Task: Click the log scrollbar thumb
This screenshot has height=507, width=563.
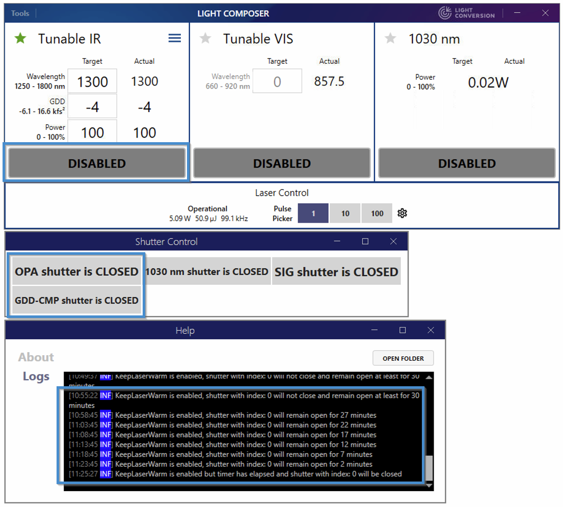Action: pyautogui.click(x=428, y=467)
